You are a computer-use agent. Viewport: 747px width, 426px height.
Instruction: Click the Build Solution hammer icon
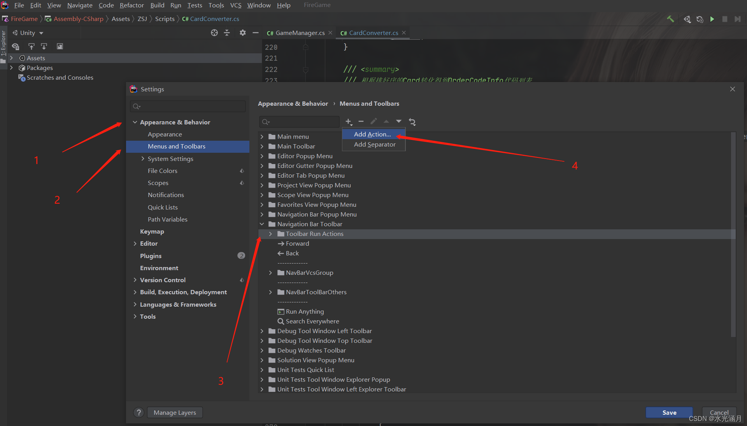click(x=670, y=19)
